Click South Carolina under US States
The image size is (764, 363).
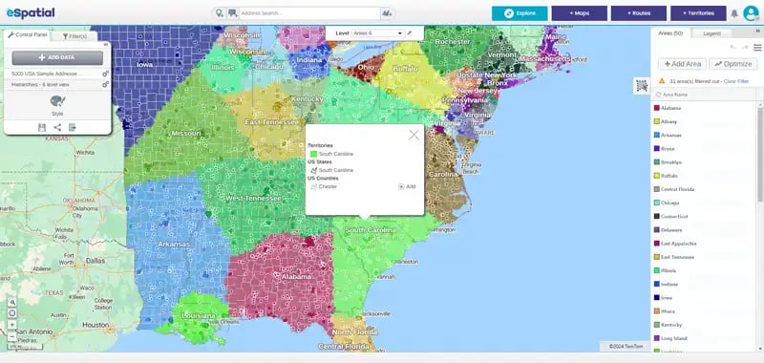click(x=336, y=171)
